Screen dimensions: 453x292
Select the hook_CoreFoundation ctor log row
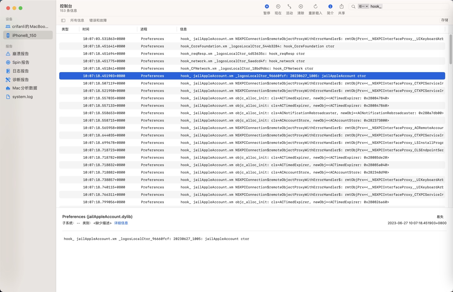[252, 46]
